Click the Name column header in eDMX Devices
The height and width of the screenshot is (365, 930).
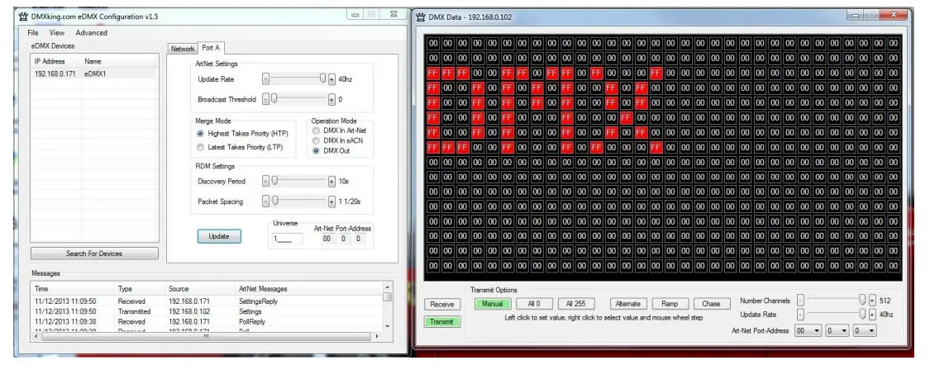[119, 61]
